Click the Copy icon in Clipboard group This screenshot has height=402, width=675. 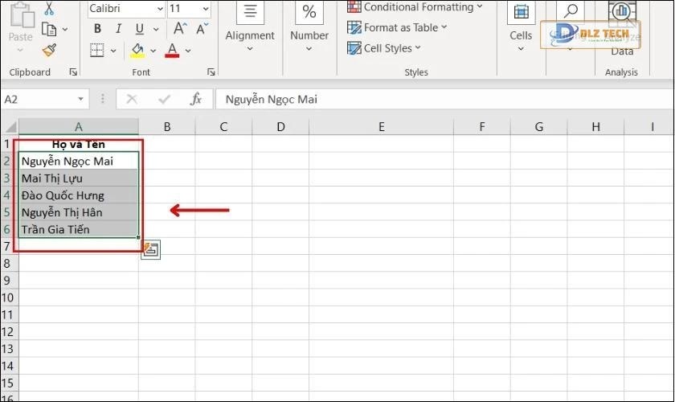[49, 29]
